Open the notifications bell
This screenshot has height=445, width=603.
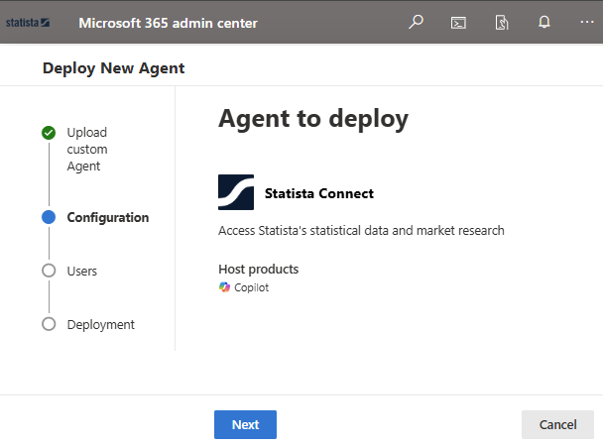tap(544, 22)
